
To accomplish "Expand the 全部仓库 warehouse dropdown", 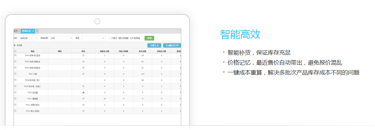I will tap(36, 38).
